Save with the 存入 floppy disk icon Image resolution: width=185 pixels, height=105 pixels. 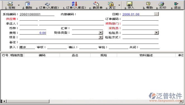129,4
